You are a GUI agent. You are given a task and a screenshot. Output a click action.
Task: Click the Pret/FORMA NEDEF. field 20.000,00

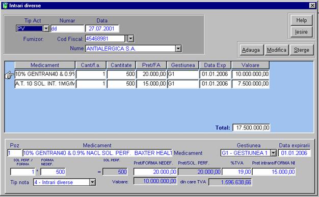point(155,172)
